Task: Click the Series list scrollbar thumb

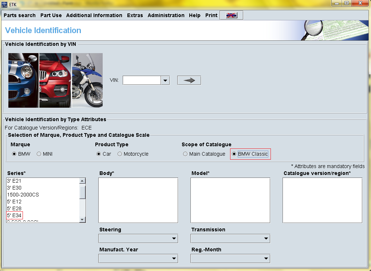Action: click(82, 192)
